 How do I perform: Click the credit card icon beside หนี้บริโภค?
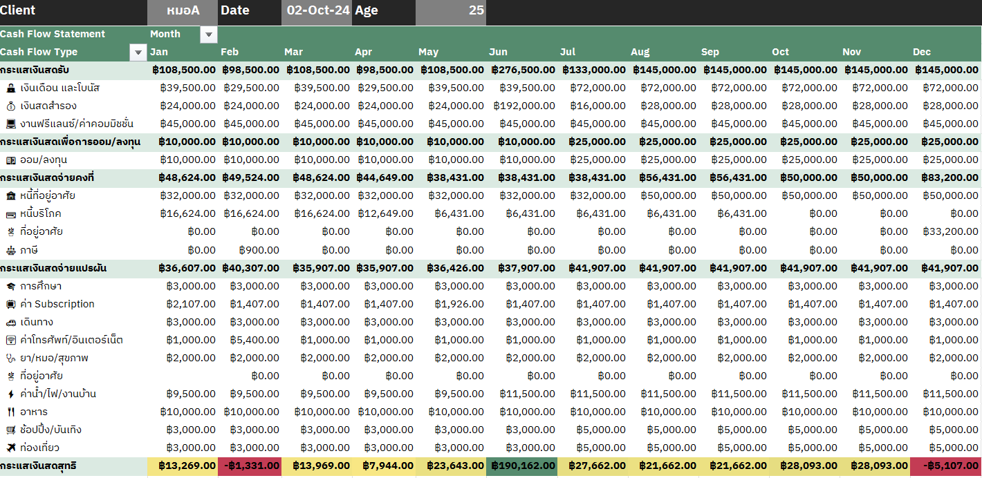tap(10, 213)
